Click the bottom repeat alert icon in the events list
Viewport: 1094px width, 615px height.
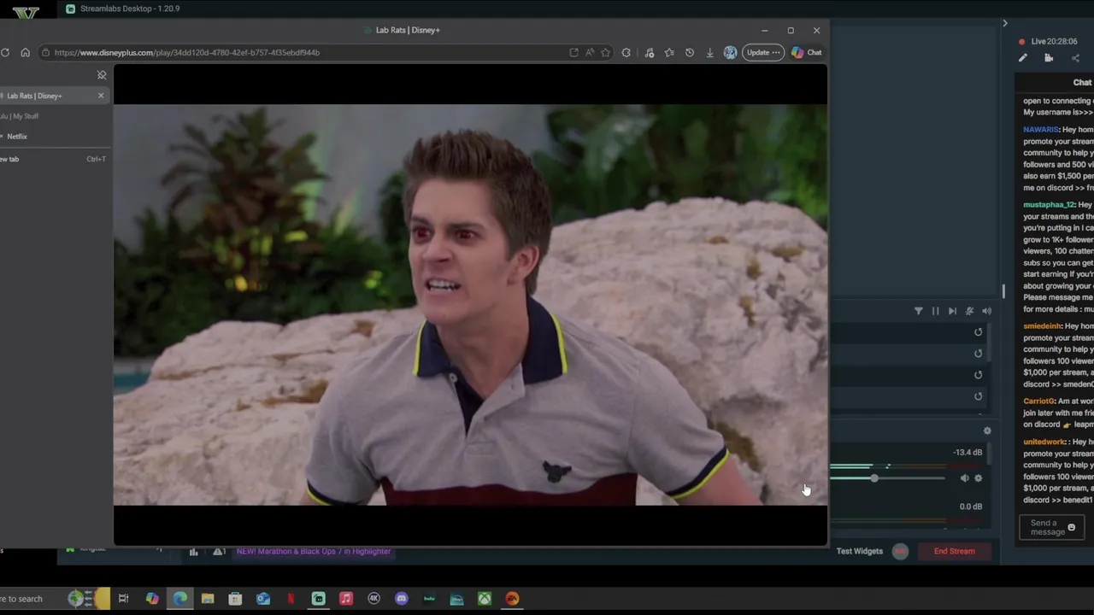coord(978,396)
